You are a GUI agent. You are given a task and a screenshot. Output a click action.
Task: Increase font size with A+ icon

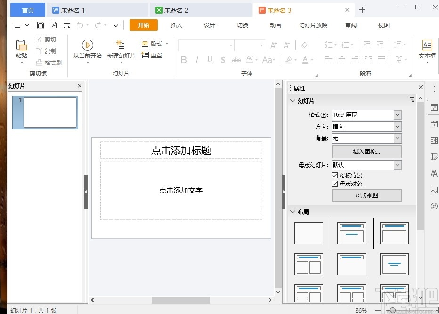[x=273, y=46]
